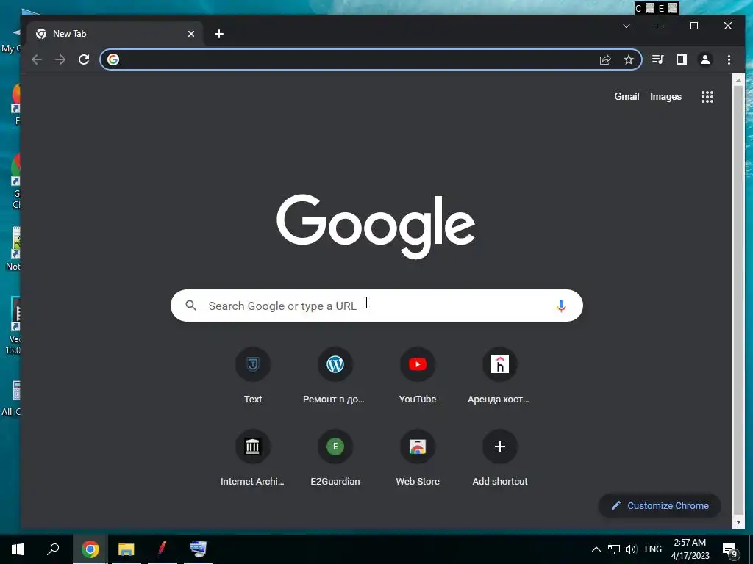Click the Search Google or type a URL box
Image resolution: width=753 pixels, height=564 pixels.
(x=376, y=305)
